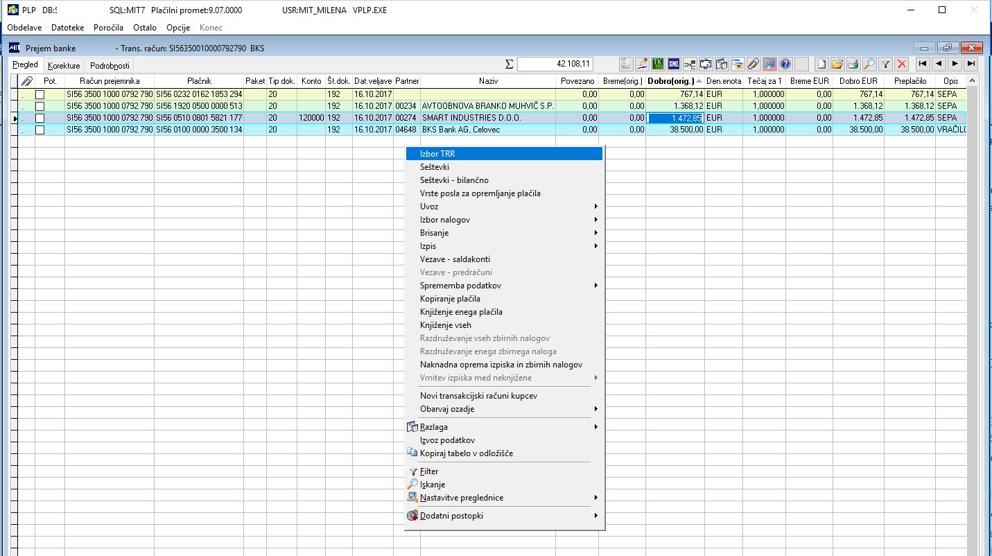Click the red X delete toolbar icon
Viewport: 992px width, 556px height.
(x=901, y=64)
